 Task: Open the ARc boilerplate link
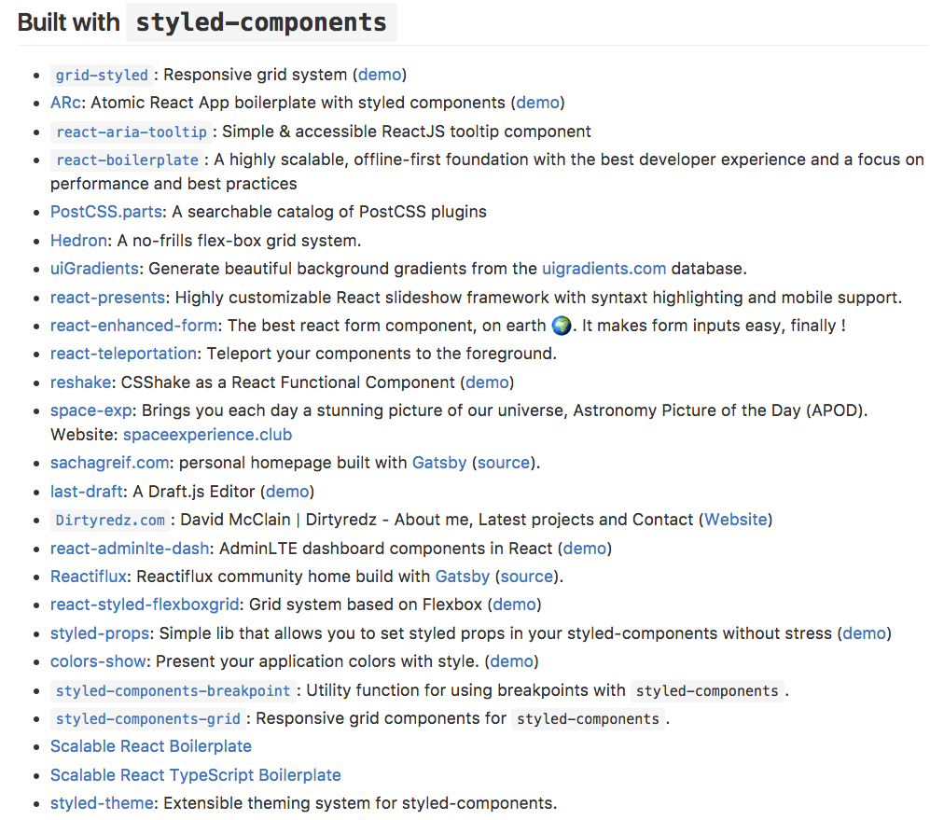[x=65, y=103]
